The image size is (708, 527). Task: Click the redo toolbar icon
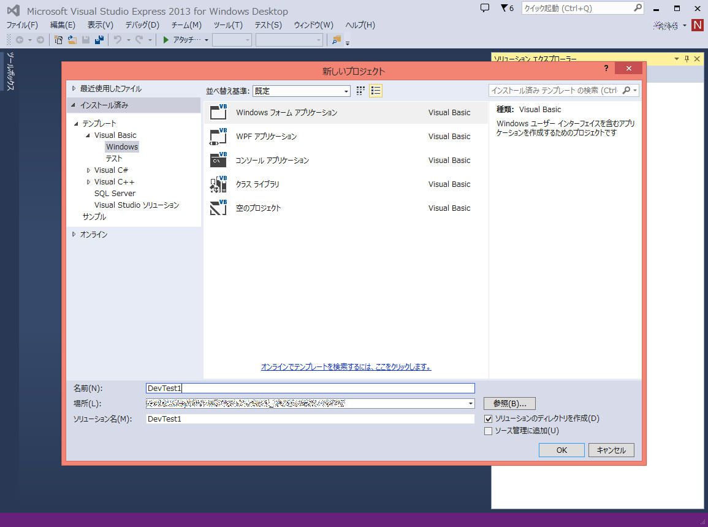pyautogui.click(x=139, y=40)
